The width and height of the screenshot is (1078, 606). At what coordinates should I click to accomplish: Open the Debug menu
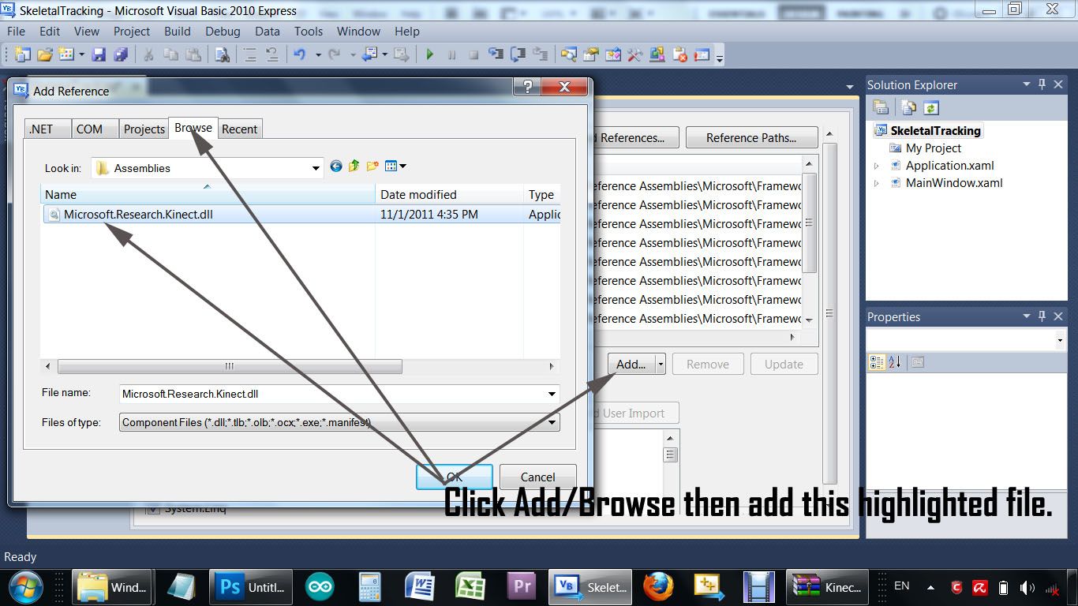222,32
